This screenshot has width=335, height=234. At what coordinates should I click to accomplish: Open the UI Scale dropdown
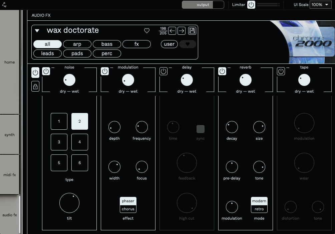320,5
